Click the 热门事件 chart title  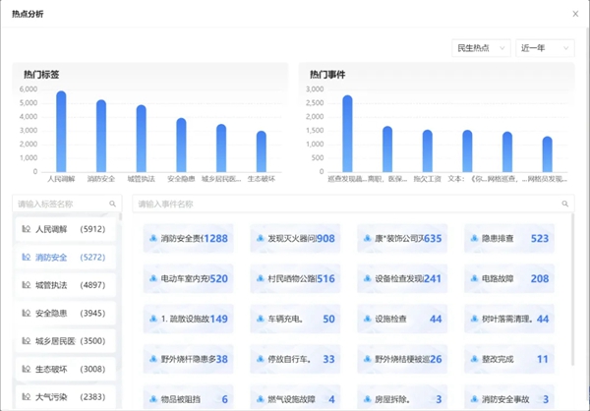coord(327,75)
